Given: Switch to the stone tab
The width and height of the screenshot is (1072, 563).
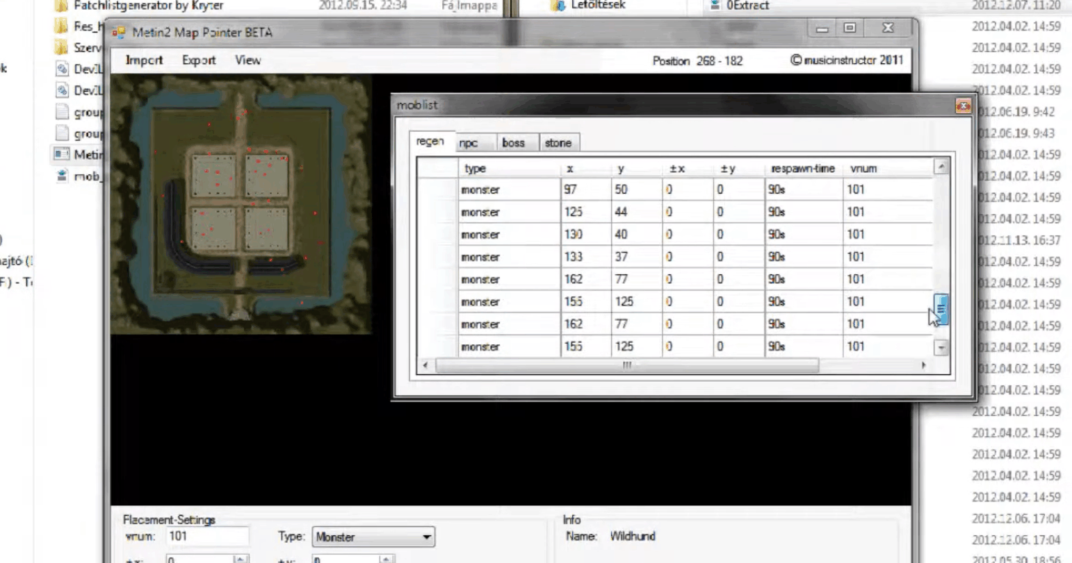Looking at the screenshot, I should tap(558, 142).
